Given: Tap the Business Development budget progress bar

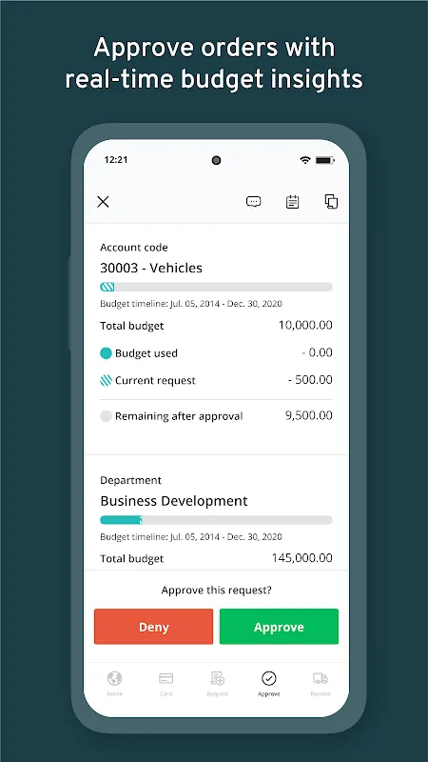Looking at the screenshot, I should coord(217,520).
